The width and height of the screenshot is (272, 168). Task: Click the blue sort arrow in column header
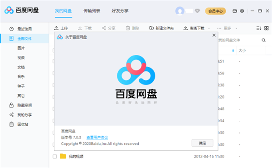pos(233,50)
